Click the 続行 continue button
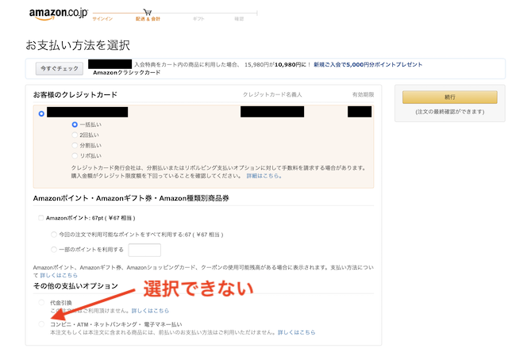508x348 pixels. [x=450, y=97]
